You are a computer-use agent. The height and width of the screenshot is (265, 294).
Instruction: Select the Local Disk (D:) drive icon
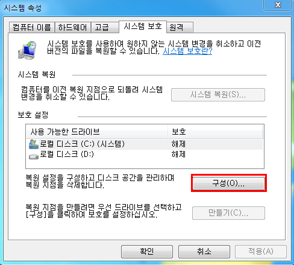[34, 156]
